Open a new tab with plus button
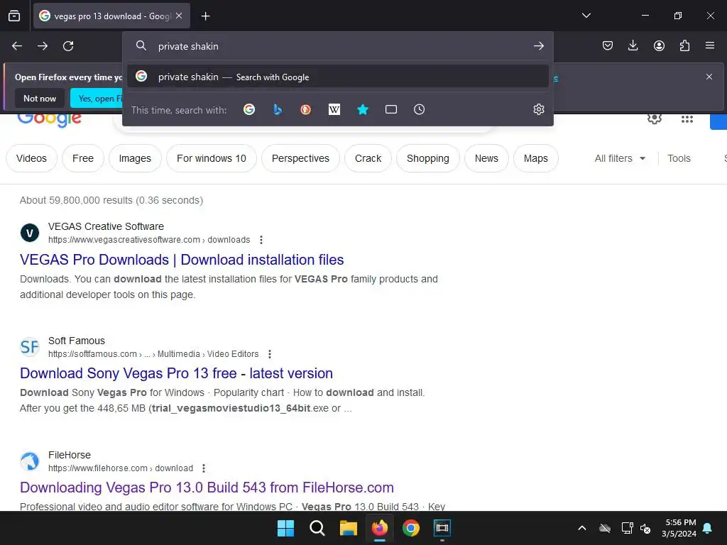The height and width of the screenshot is (545, 727). pos(205,16)
